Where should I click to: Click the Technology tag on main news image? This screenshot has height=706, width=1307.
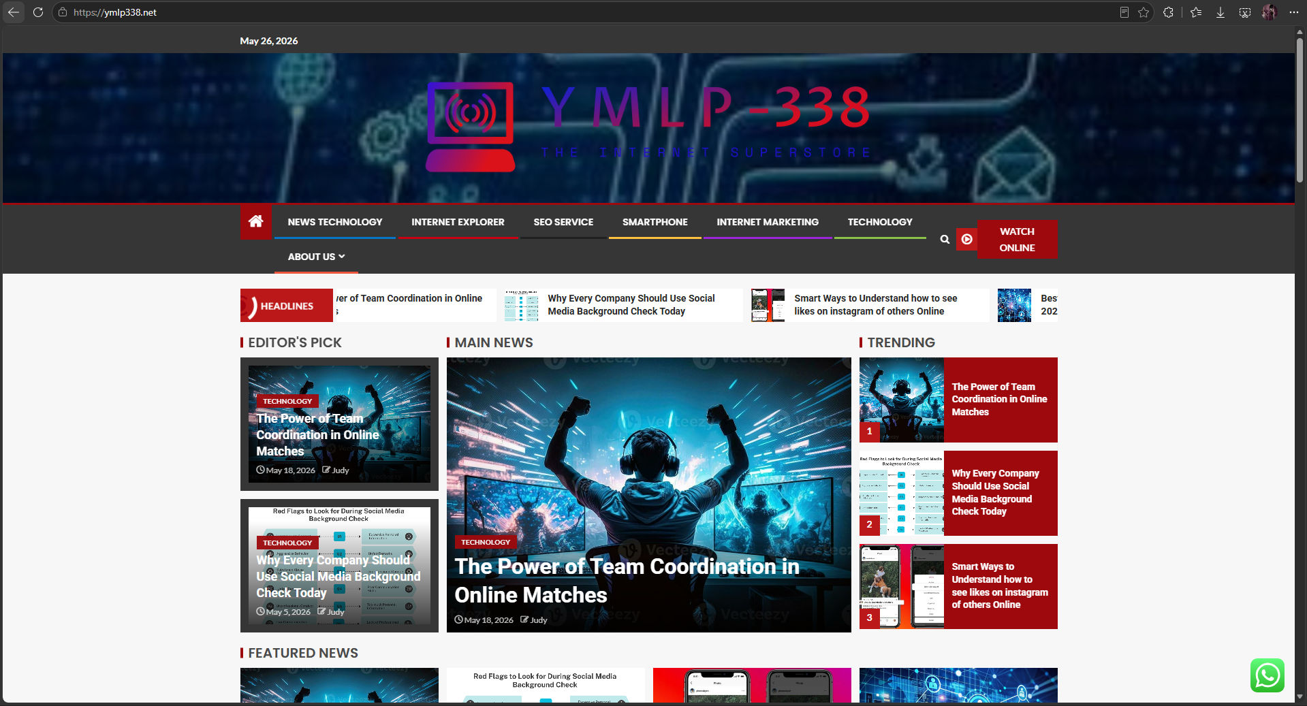click(485, 542)
